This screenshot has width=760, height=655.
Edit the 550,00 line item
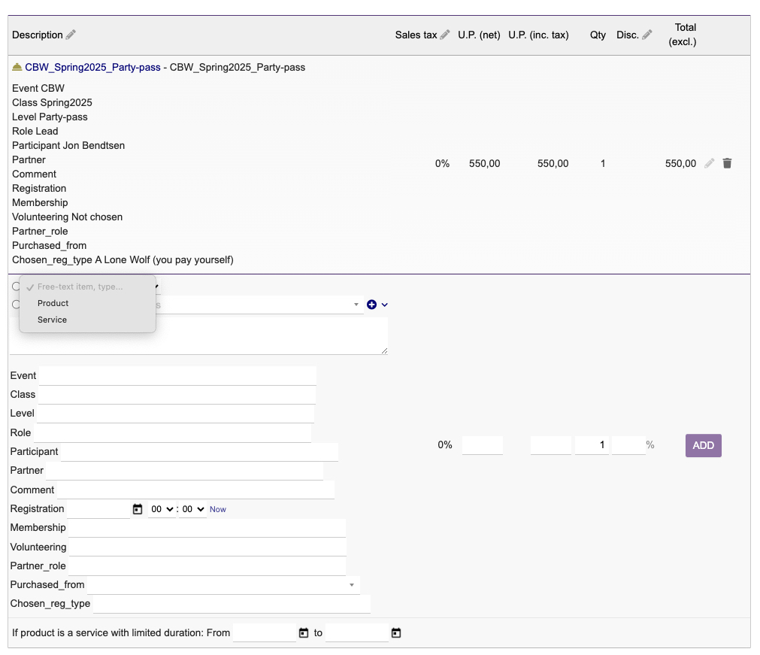tap(710, 163)
